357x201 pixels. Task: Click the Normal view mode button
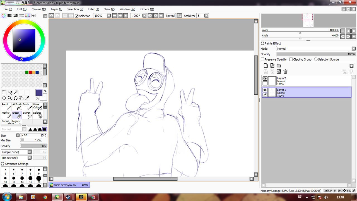(170, 16)
